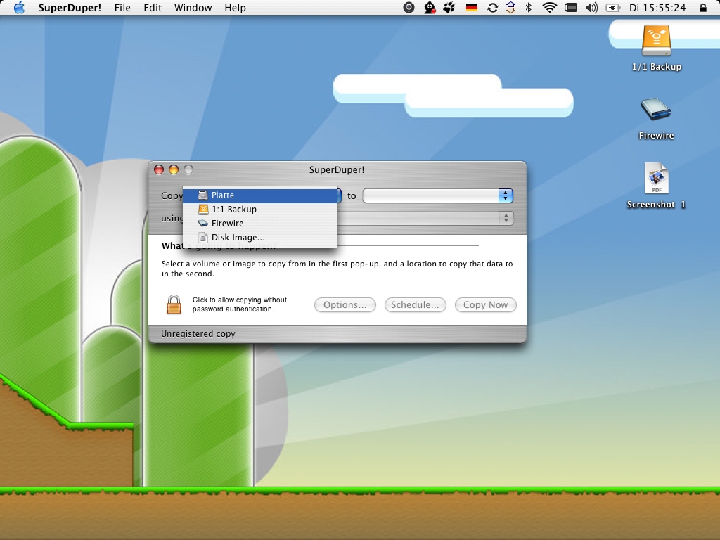Open the battery charging status menu

tap(613, 7)
